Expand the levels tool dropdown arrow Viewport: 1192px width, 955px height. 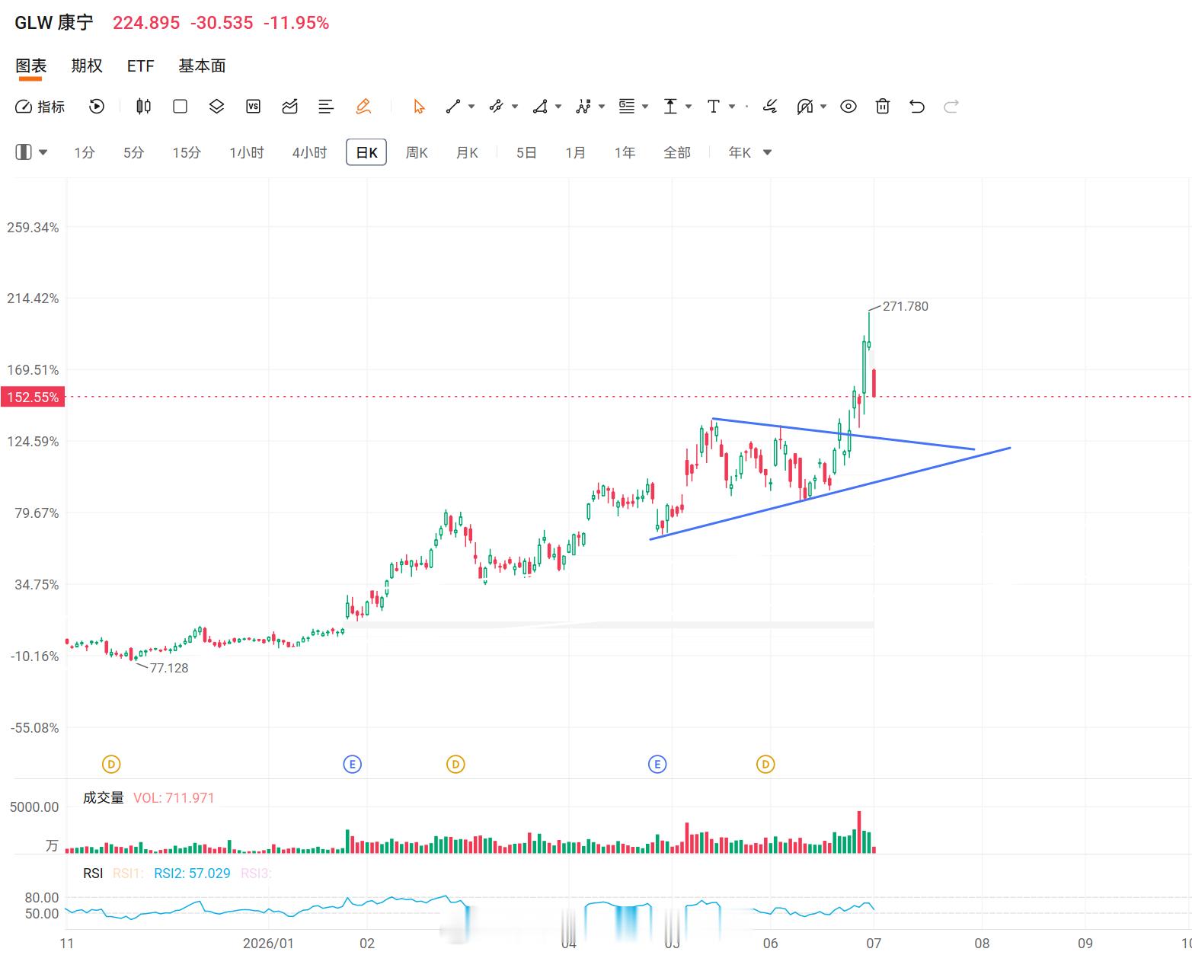point(645,107)
